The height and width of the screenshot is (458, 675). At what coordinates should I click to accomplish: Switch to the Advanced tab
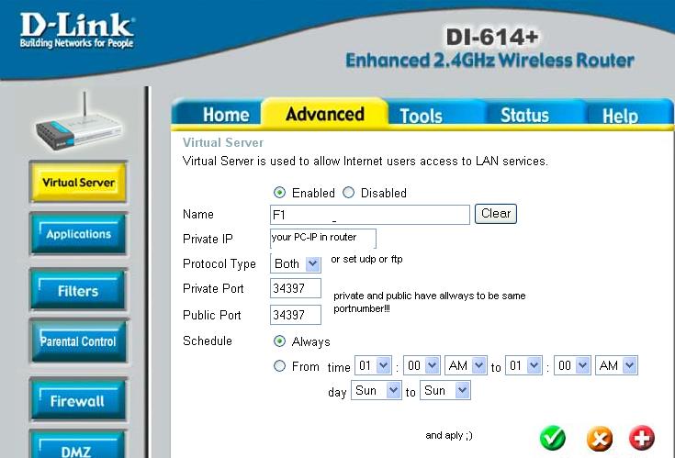click(325, 114)
